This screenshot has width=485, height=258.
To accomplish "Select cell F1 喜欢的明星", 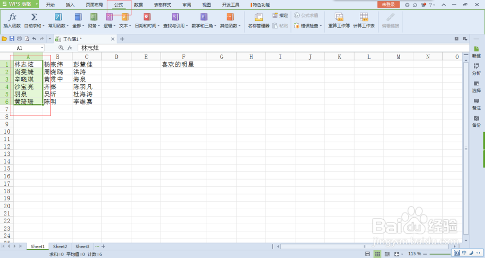I will tap(184, 64).
